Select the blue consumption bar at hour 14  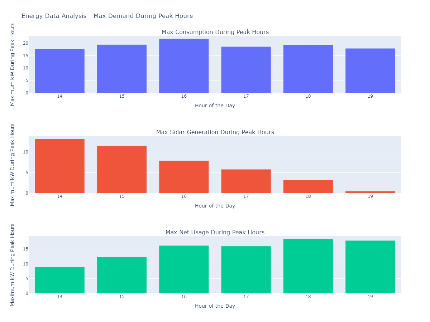point(59,71)
